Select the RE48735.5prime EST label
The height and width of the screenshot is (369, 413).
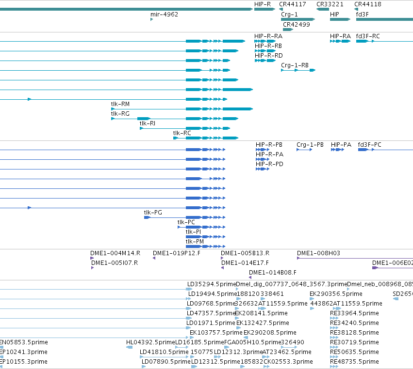pyautogui.click(x=354, y=362)
